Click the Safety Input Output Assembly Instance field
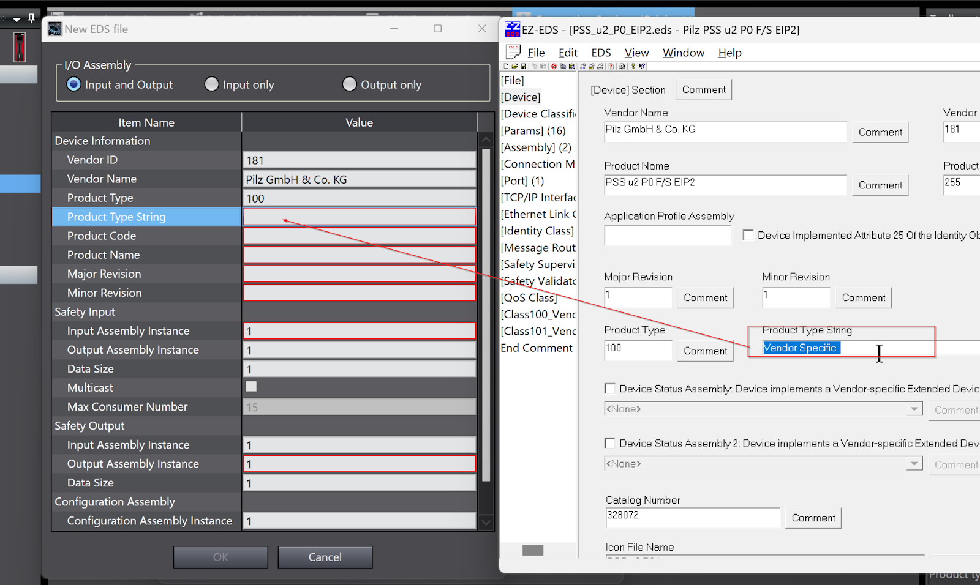Image resolution: width=980 pixels, height=585 pixels. point(360,349)
